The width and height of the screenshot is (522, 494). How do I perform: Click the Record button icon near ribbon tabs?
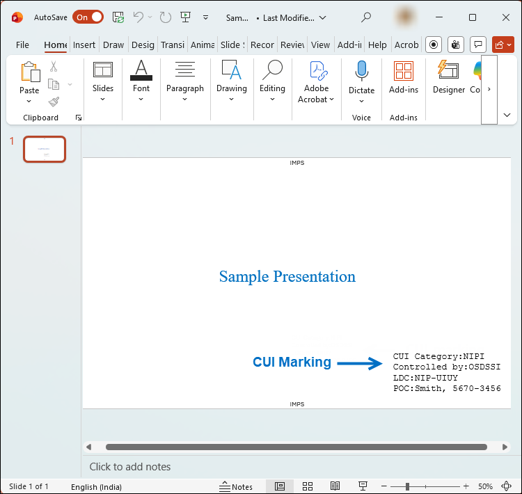click(434, 45)
